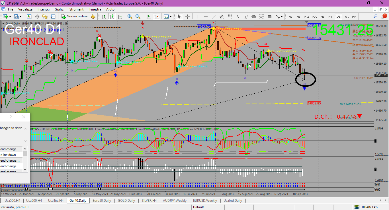The width and height of the screenshot is (389, 210).
Task: Open the Visualizza menu
Action: pos(25,9)
